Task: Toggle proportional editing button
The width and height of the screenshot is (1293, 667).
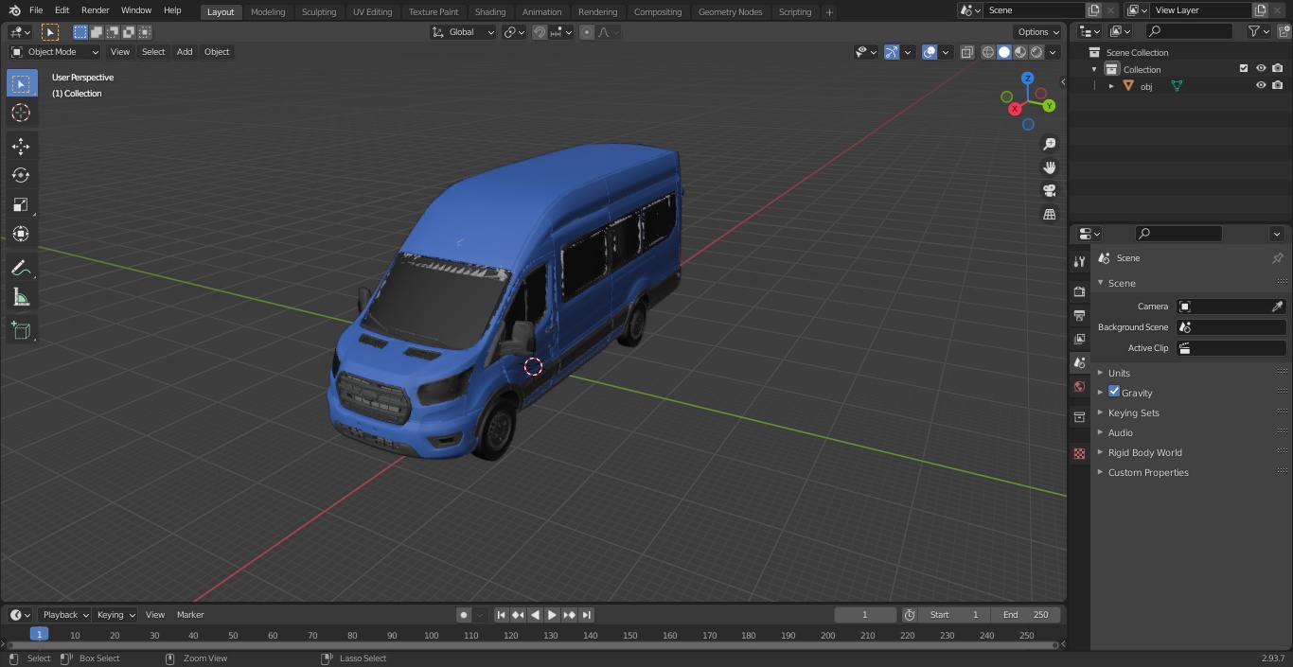Action: click(x=587, y=32)
